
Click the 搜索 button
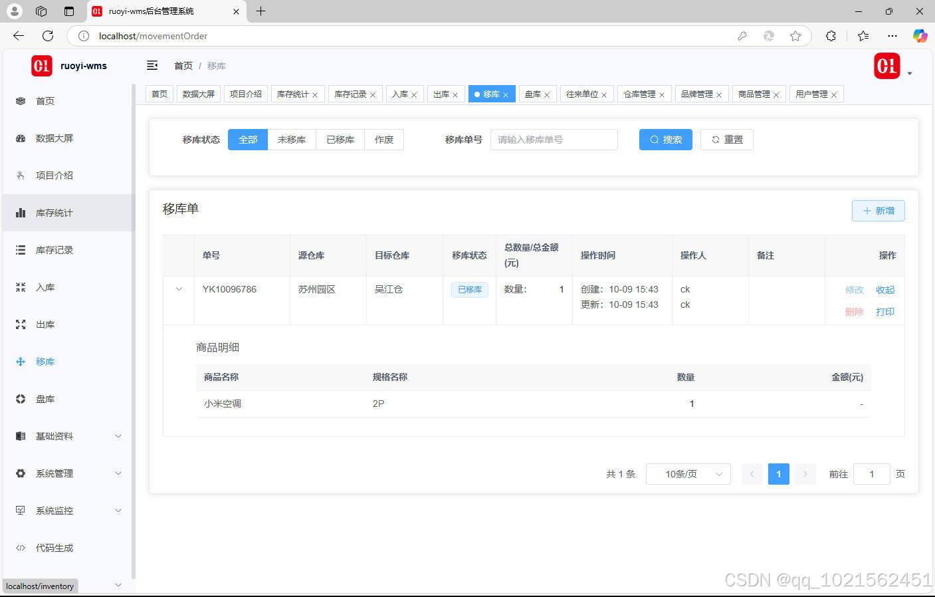(665, 140)
